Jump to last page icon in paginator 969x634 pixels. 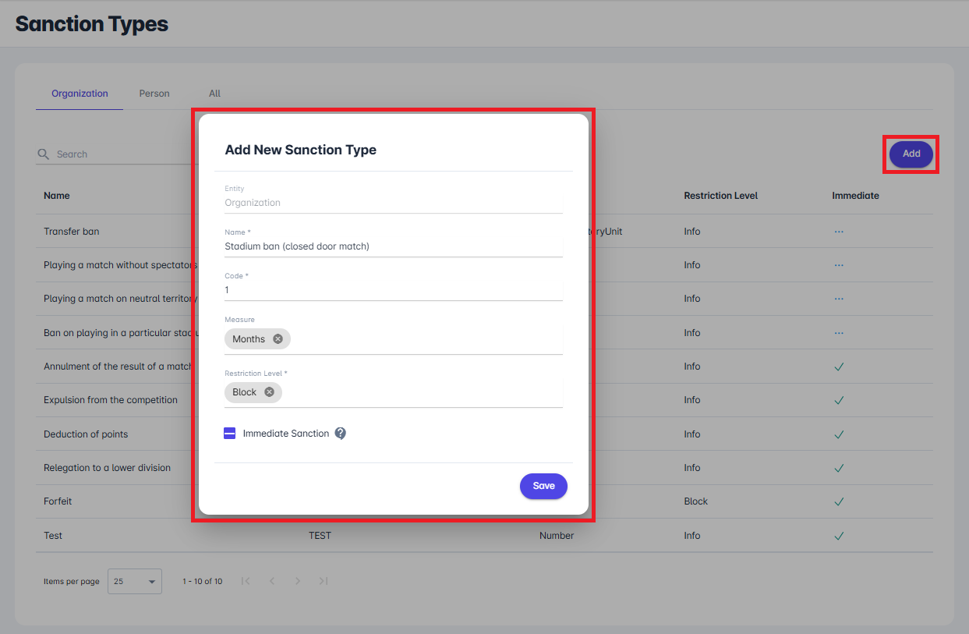pyautogui.click(x=324, y=581)
